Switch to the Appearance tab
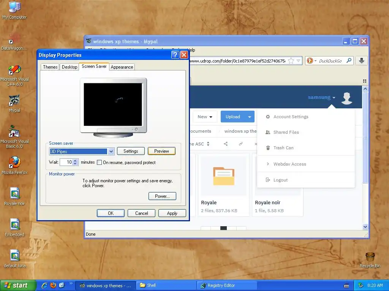Screen dimensions: 389x291 [x=122, y=67]
